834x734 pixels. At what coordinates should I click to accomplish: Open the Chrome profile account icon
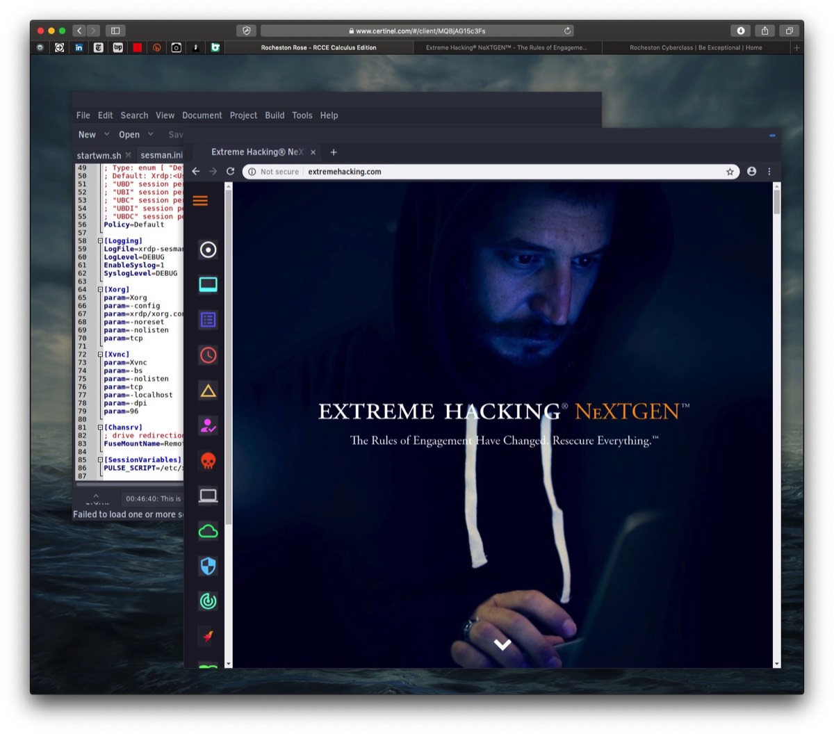pyautogui.click(x=751, y=172)
